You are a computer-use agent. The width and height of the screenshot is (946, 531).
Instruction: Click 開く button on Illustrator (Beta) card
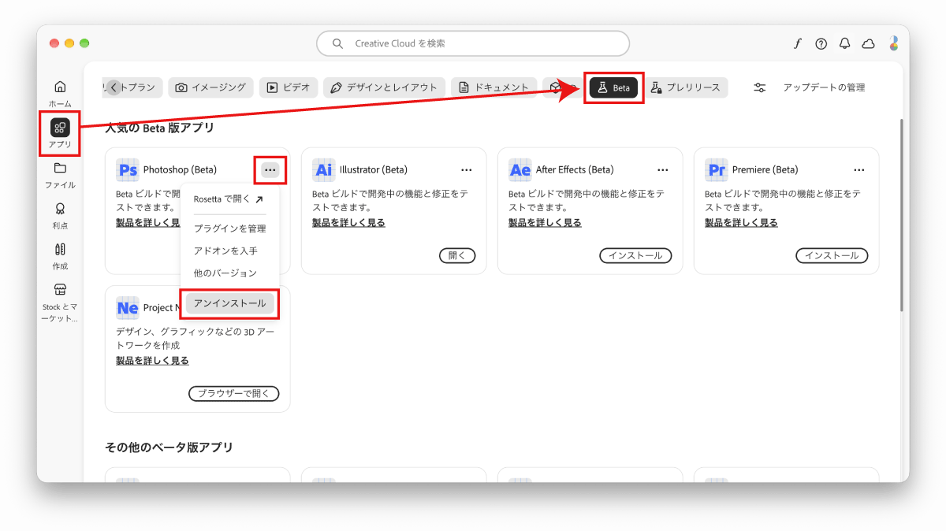tap(457, 255)
